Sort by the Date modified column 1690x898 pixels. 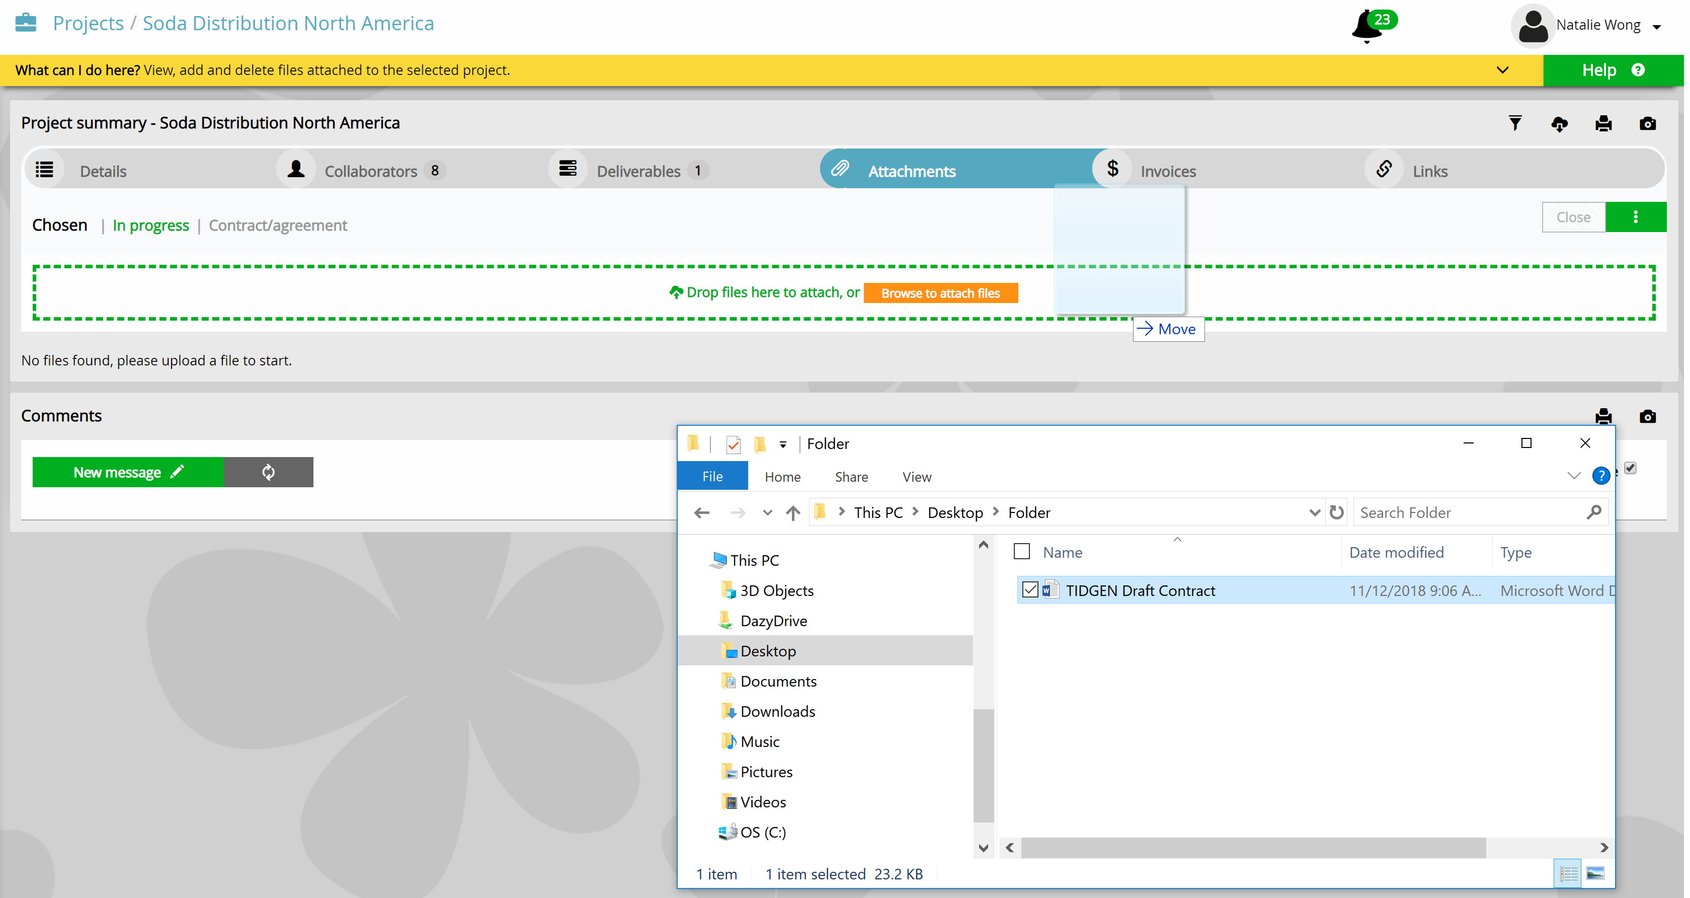1396,552
